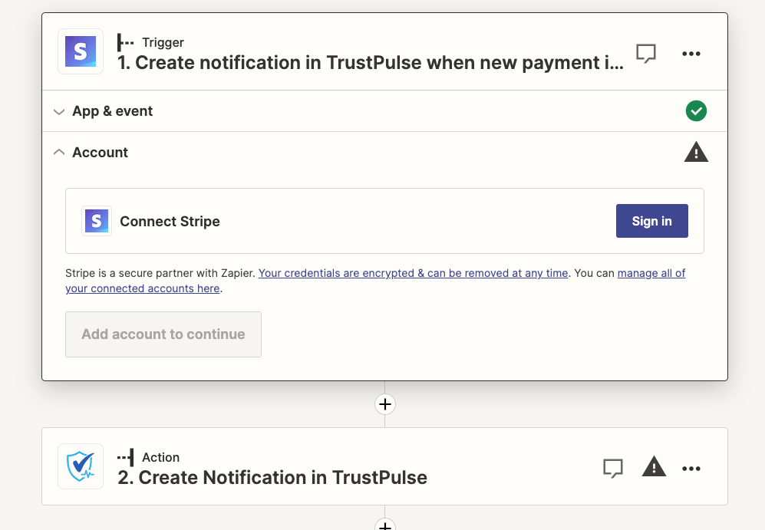Open the action step three-dot menu
This screenshot has height=530, width=765.
691,468
